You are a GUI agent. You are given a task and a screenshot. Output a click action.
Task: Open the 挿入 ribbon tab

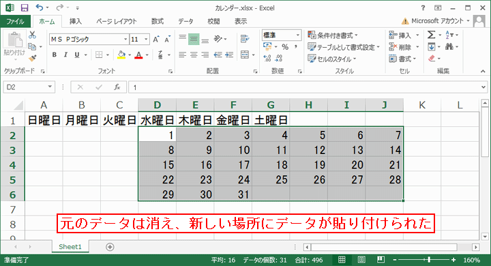[76, 21]
